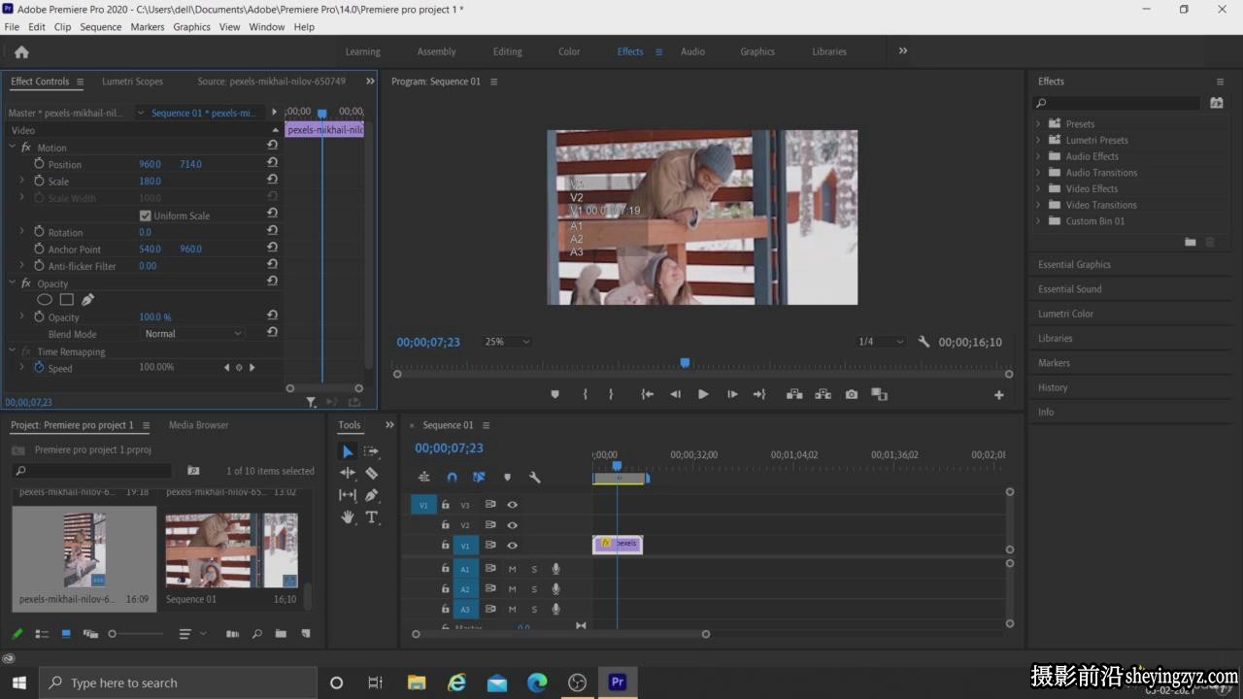The image size is (1243, 699).
Task: Step back one frame
Action: [x=675, y=394]
